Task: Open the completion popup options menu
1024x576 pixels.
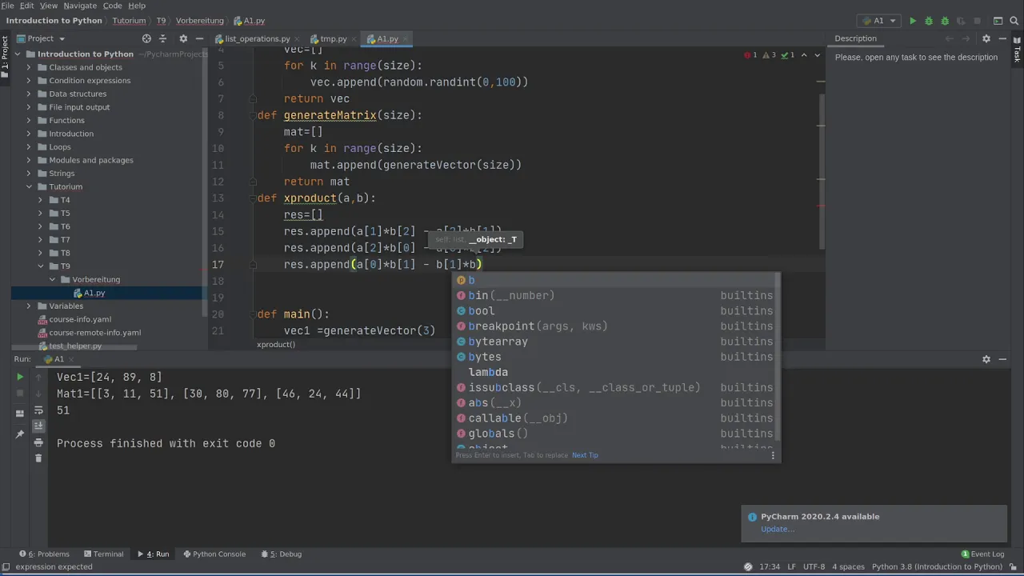Action: (772, 455)
